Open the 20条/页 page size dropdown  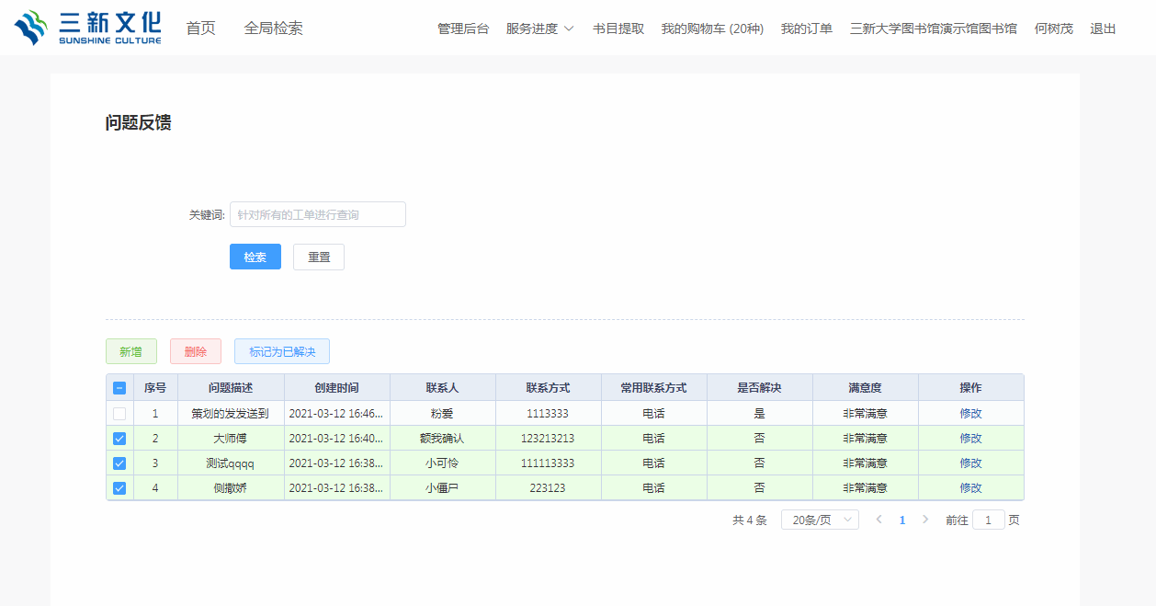(820, 520)
